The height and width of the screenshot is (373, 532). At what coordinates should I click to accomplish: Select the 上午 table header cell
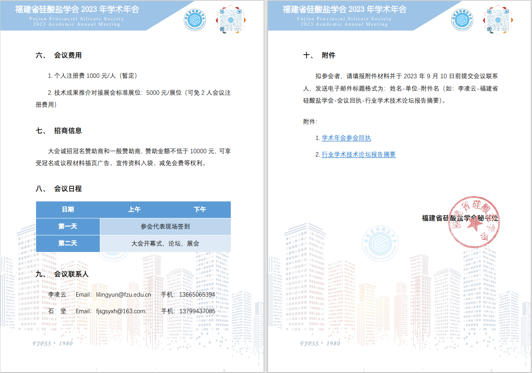pos(134,210)
